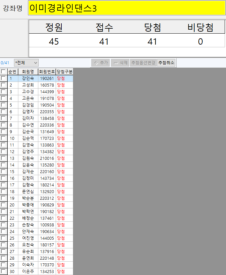Sort by the 회원명 column header
Screen dimensions: 226x275
pyautogui.click(x=28, y=72)
